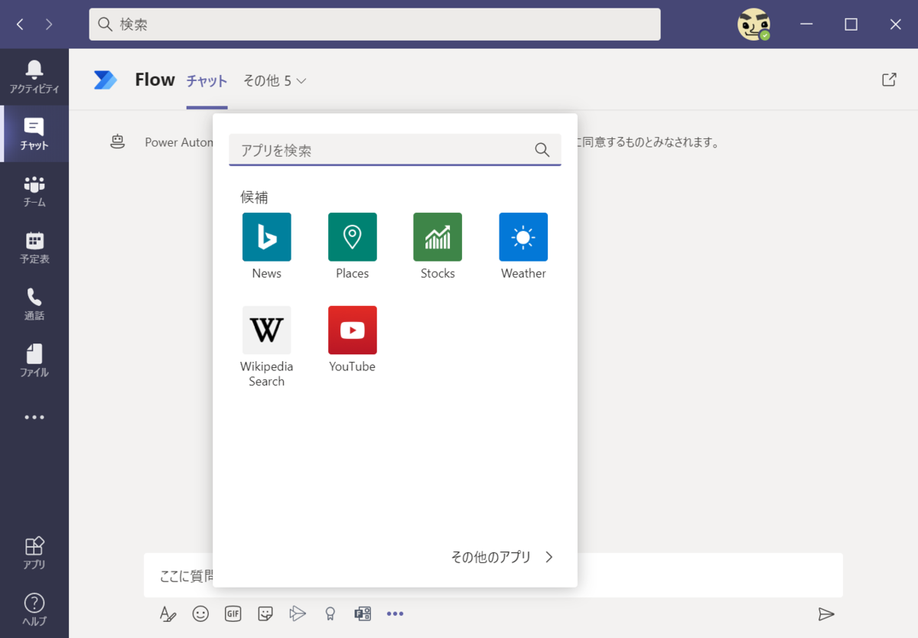
Task: Click the magnifier in the app search box
Action: (x=542, y=150)
